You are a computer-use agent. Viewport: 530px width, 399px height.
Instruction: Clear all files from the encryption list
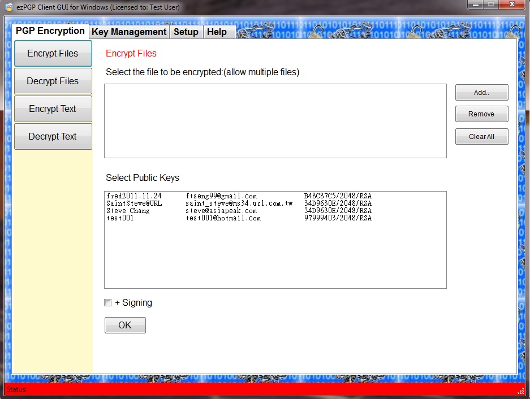[481, 136]
